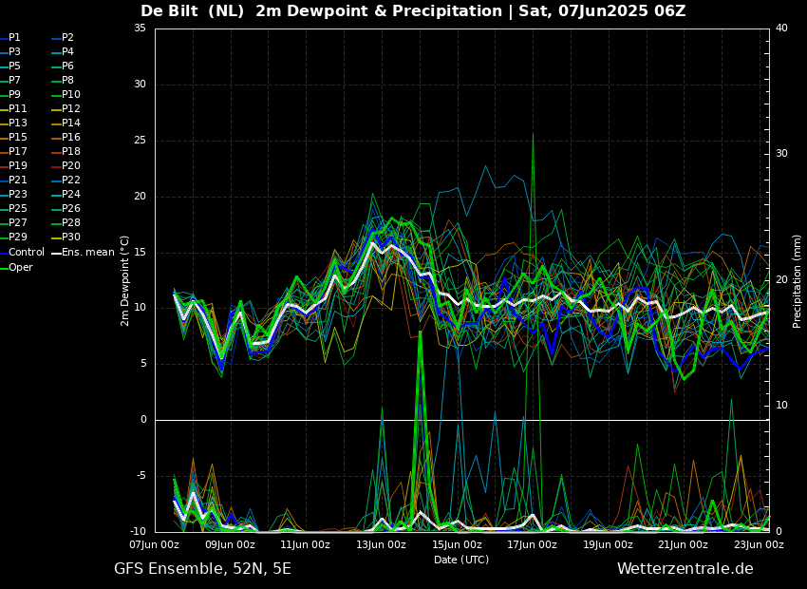Select the Ens. mean legend label
This screenshot has width=807, height=589.
(x=89, y=253)
